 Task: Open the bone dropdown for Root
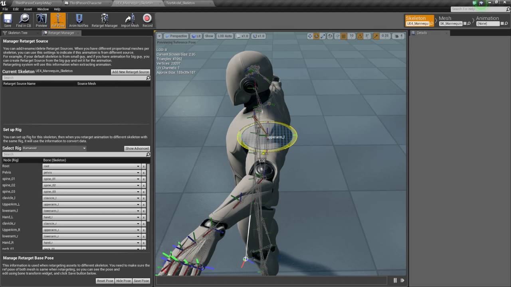(91, 166)
